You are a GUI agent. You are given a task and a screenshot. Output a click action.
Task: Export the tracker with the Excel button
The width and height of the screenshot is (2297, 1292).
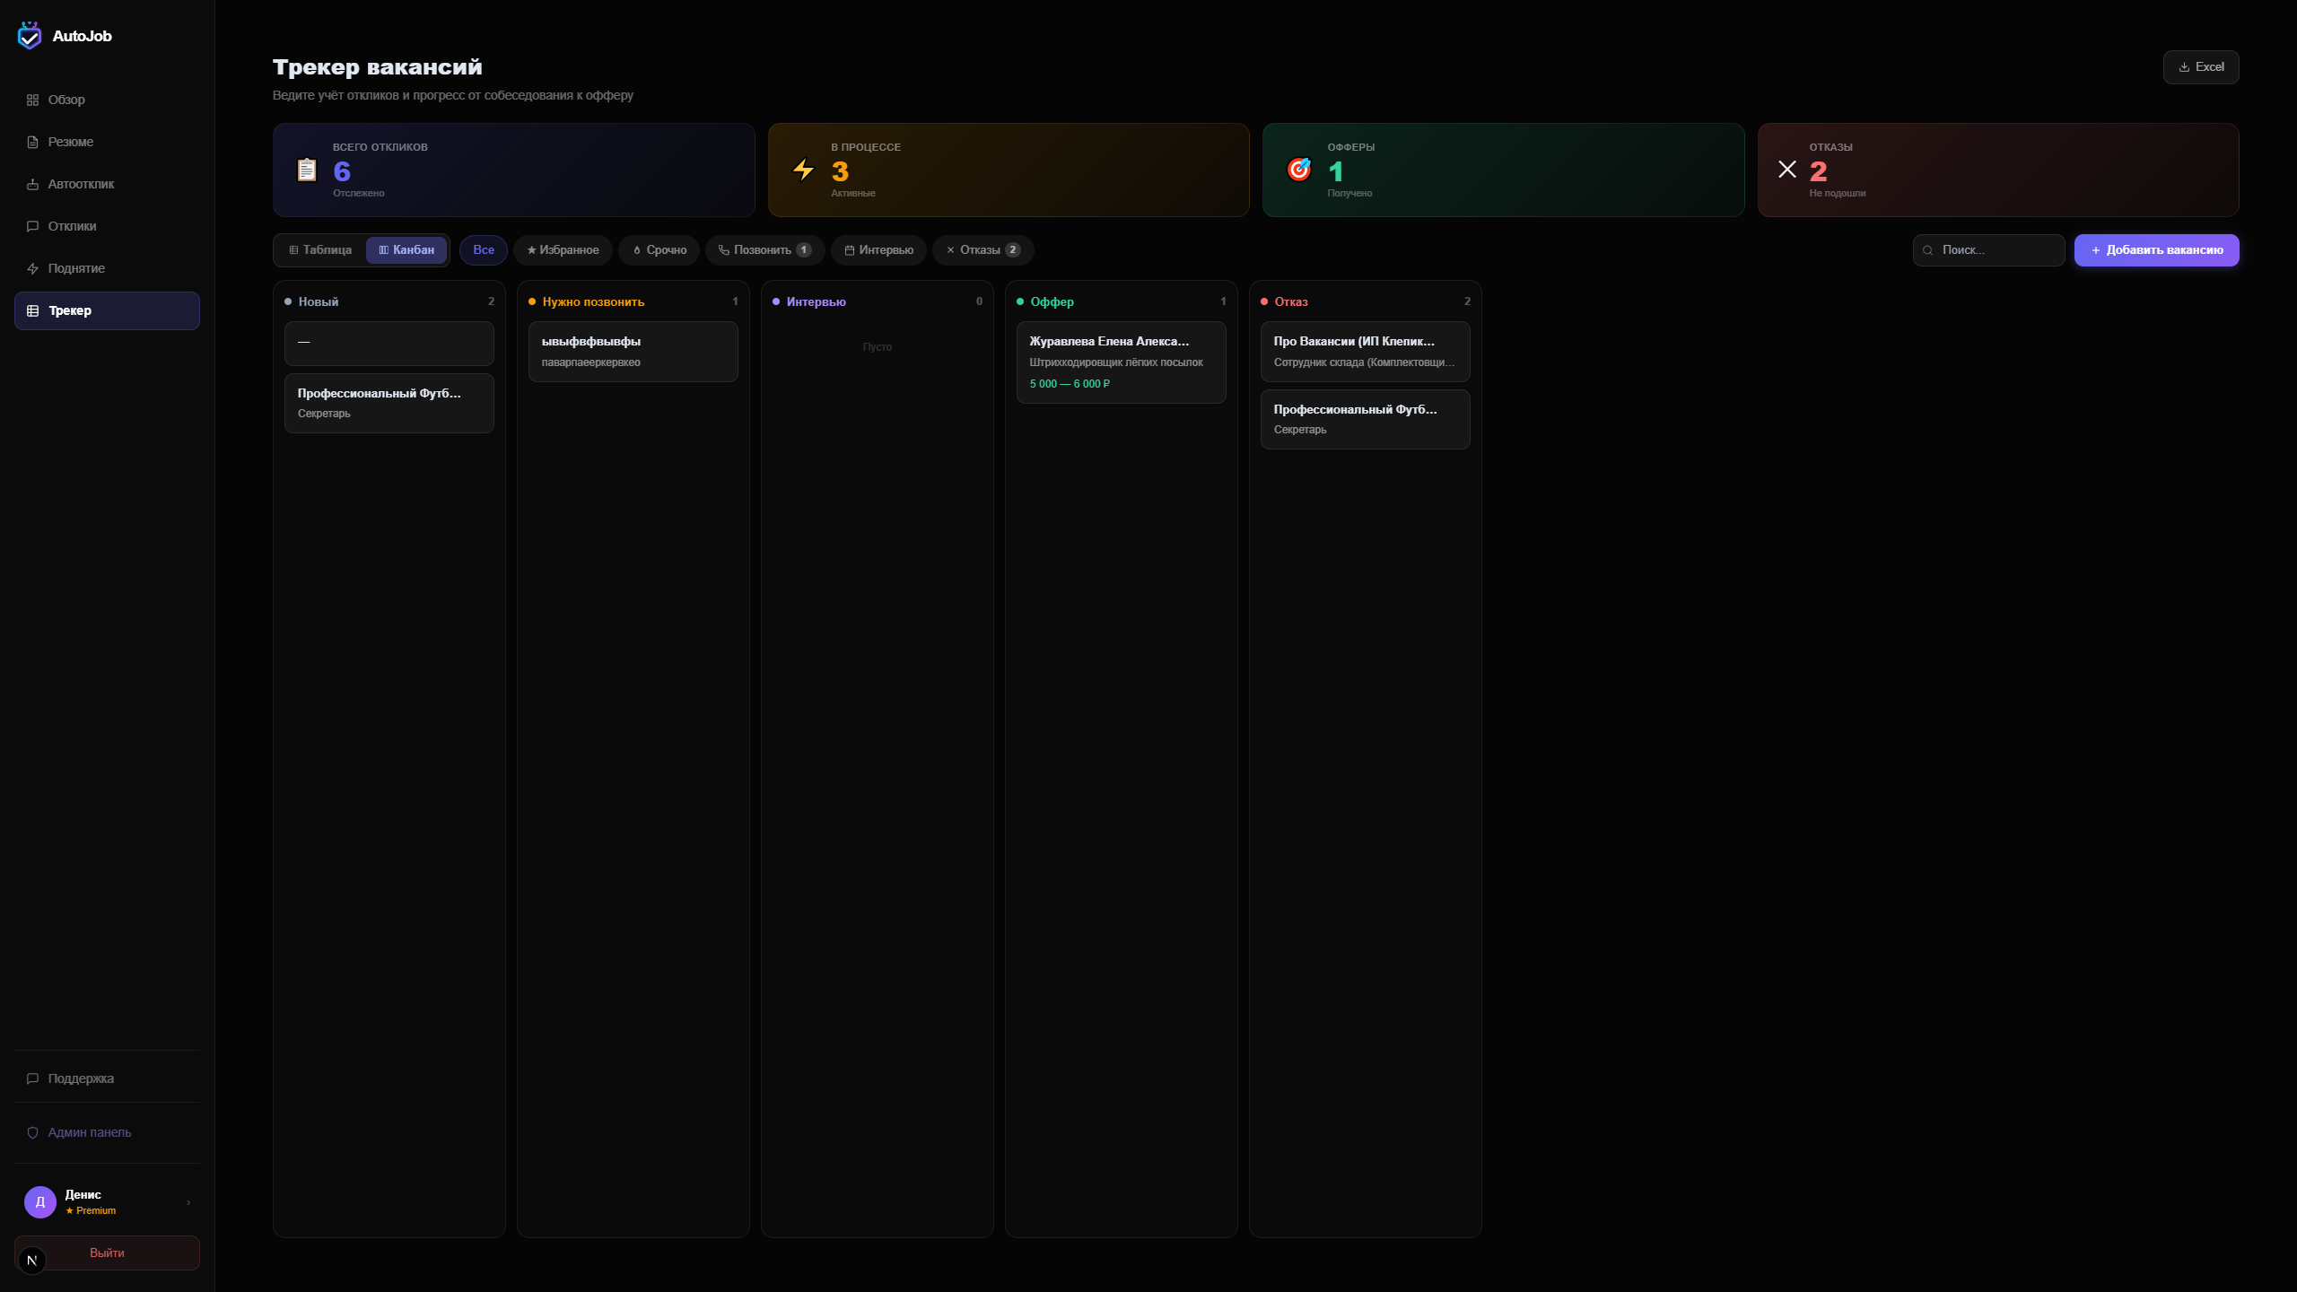(x=2201, y=67)
